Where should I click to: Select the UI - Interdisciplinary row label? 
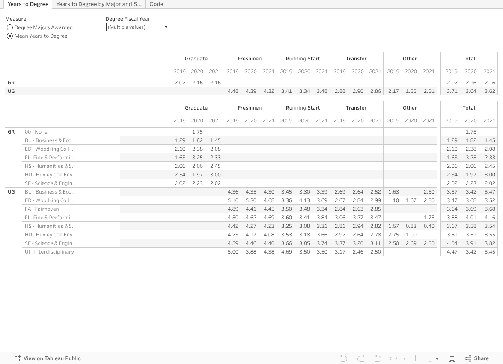tap(49, 252)
